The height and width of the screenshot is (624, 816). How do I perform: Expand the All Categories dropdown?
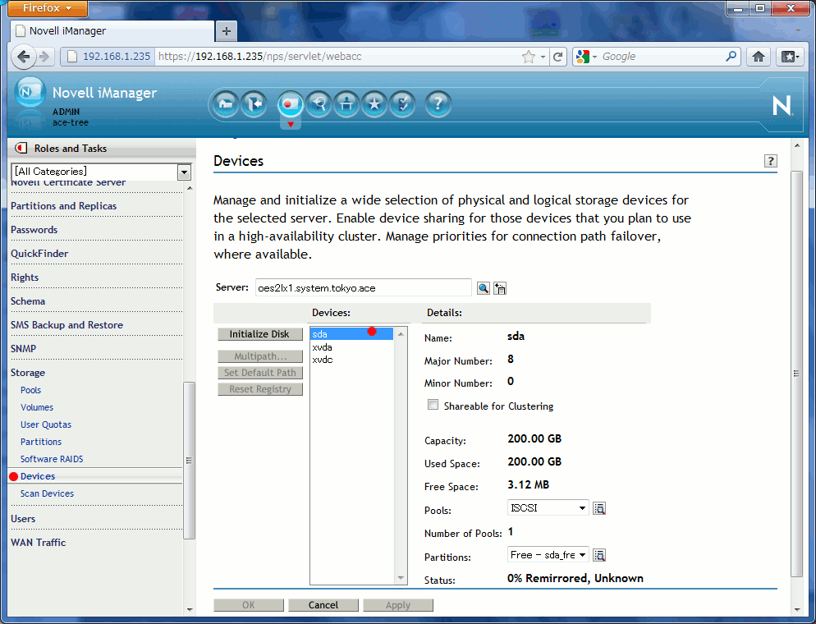coord(184,172)
